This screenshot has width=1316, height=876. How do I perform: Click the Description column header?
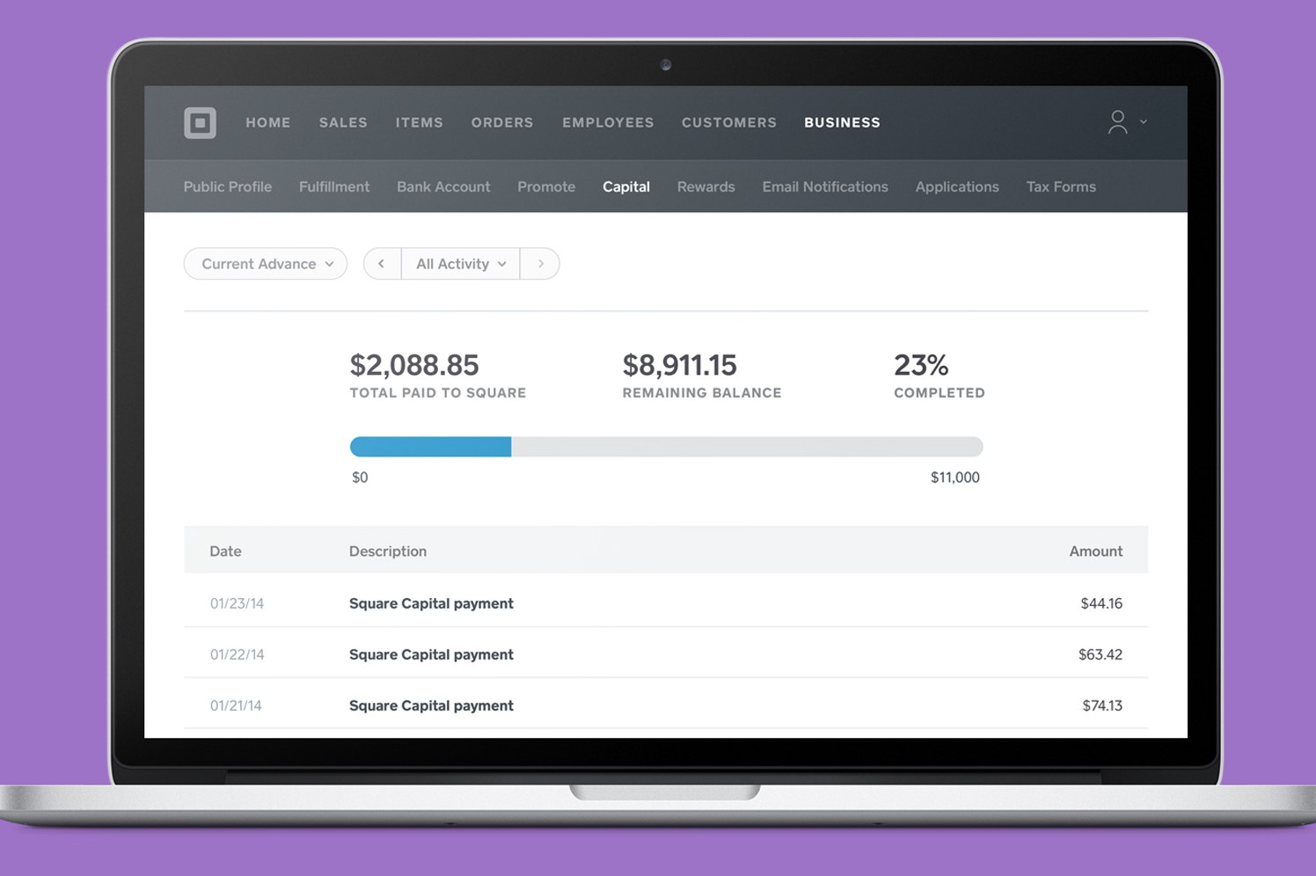point(388,551)
